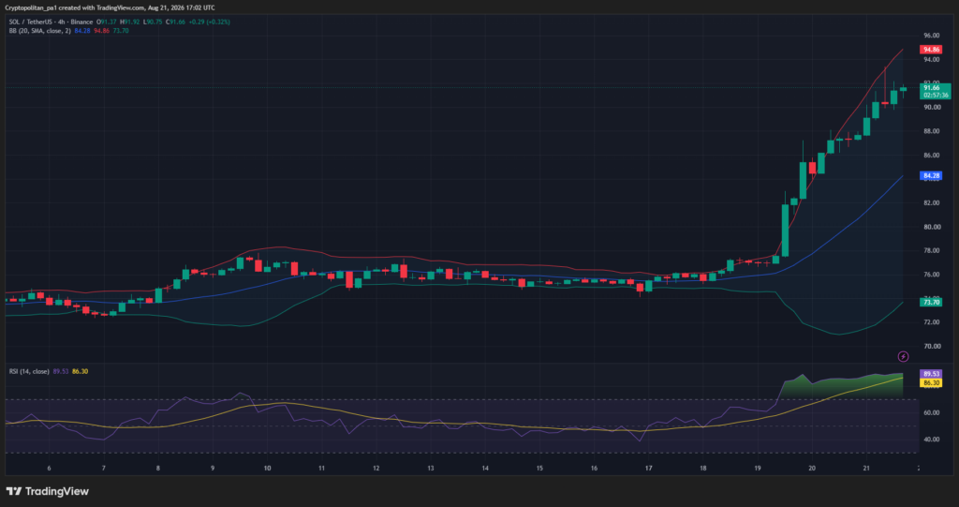Click purple 89.53 value in RSI legend

coord(61,371)
